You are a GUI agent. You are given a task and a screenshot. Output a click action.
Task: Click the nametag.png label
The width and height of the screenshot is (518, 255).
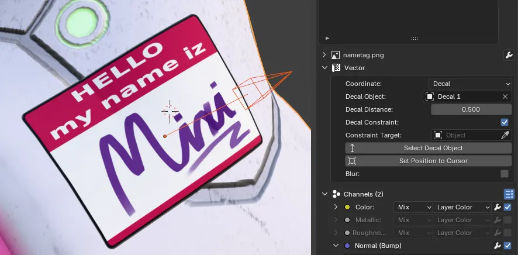364,55
